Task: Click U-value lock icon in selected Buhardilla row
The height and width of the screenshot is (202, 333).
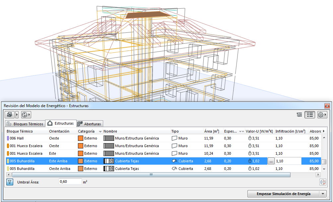Action: [x=250, y=161]
